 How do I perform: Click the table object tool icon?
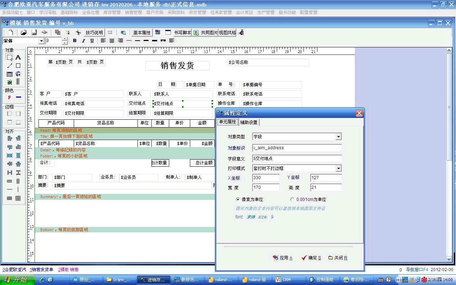(x=10, y=74)
